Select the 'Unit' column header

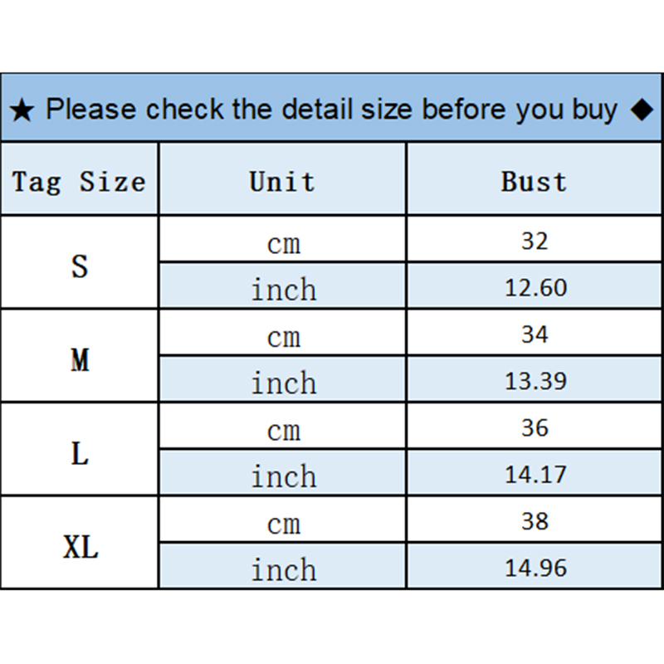pos(282,182)
